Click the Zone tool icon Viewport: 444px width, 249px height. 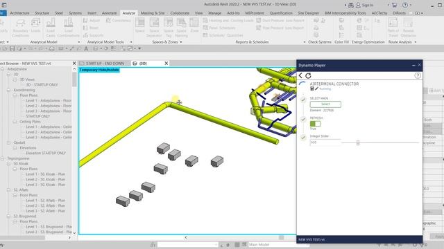tap(194, 23)
